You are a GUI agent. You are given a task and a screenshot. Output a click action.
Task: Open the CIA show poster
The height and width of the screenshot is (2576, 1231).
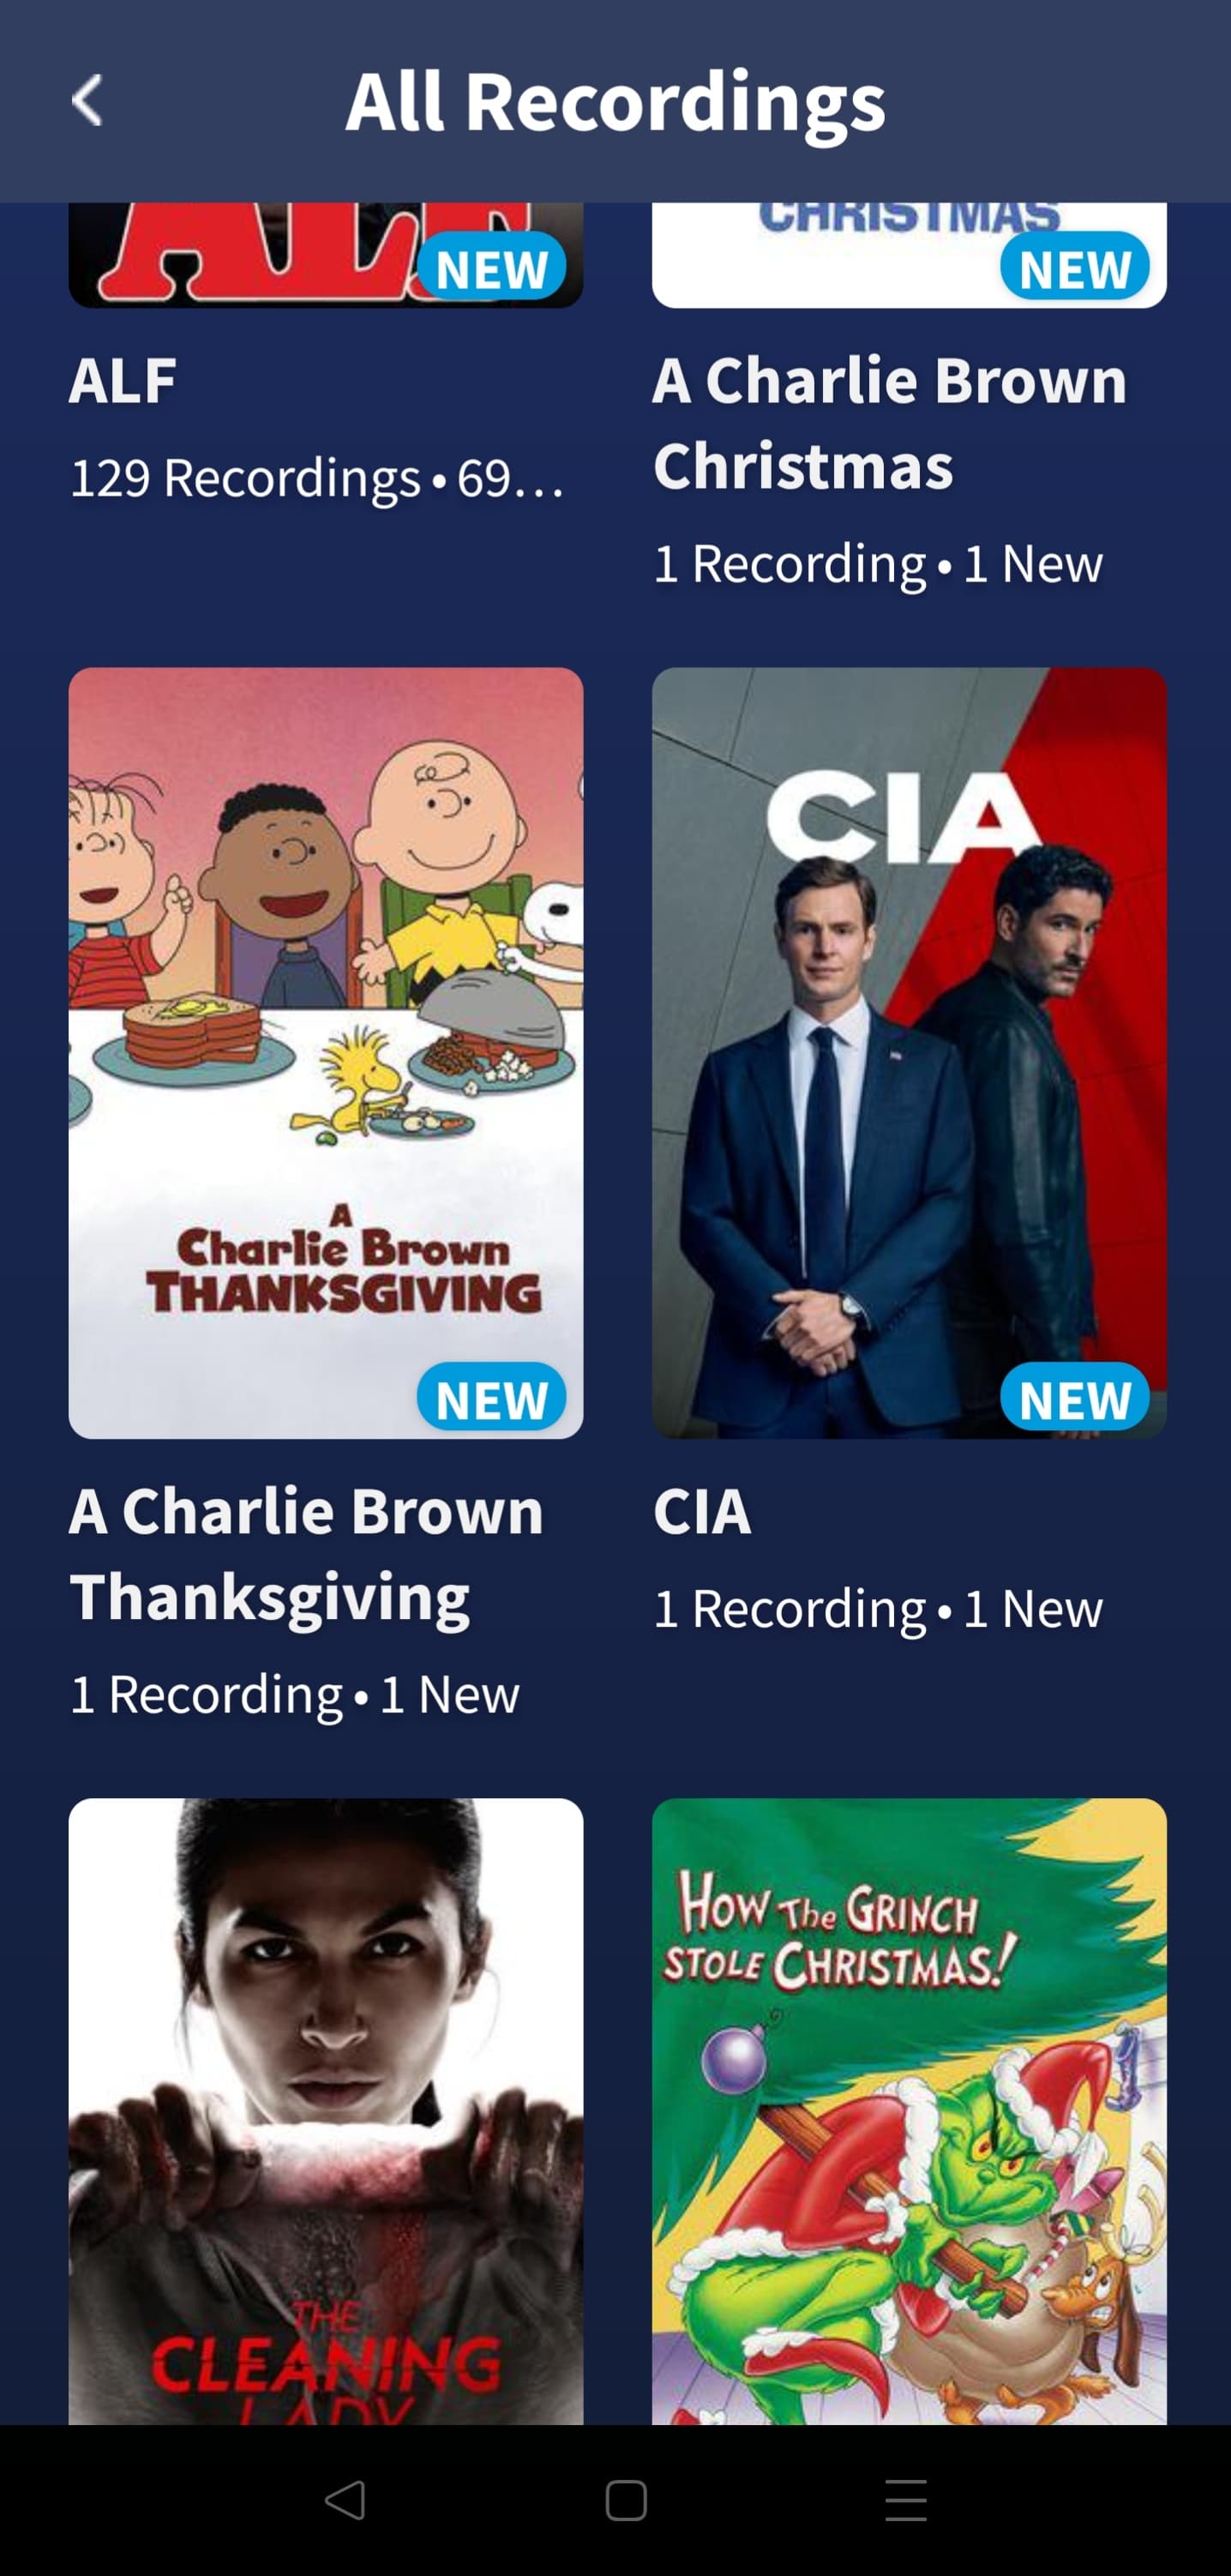pyautogui.click(x=909, y=1053)
